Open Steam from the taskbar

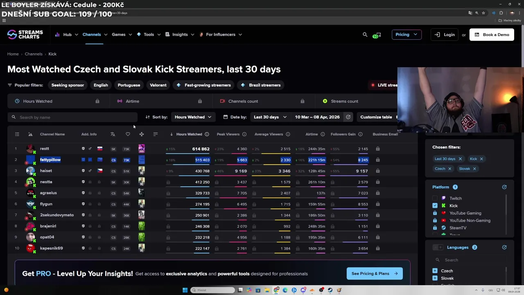pos(330,290)
